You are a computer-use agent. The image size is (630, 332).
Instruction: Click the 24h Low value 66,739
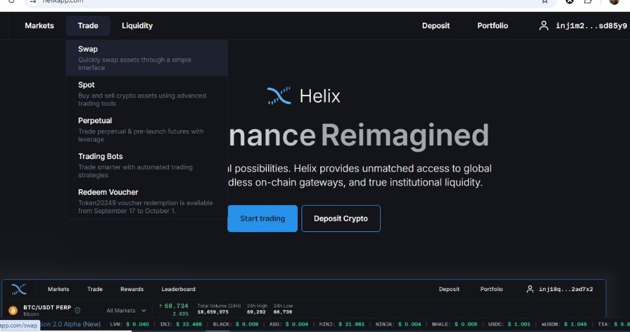283,312
